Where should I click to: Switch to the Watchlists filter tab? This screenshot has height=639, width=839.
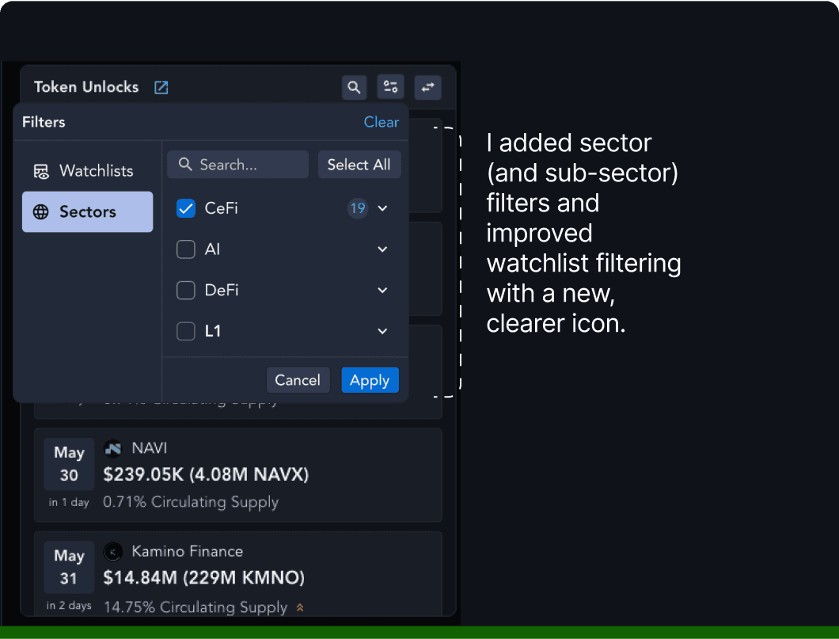[87, 171]
